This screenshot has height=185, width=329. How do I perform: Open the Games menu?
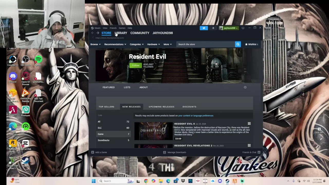pyautogui.click(x=122, y=28)
